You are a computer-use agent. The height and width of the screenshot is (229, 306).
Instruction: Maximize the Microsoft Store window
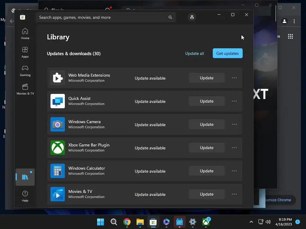(x=232, y=15)
